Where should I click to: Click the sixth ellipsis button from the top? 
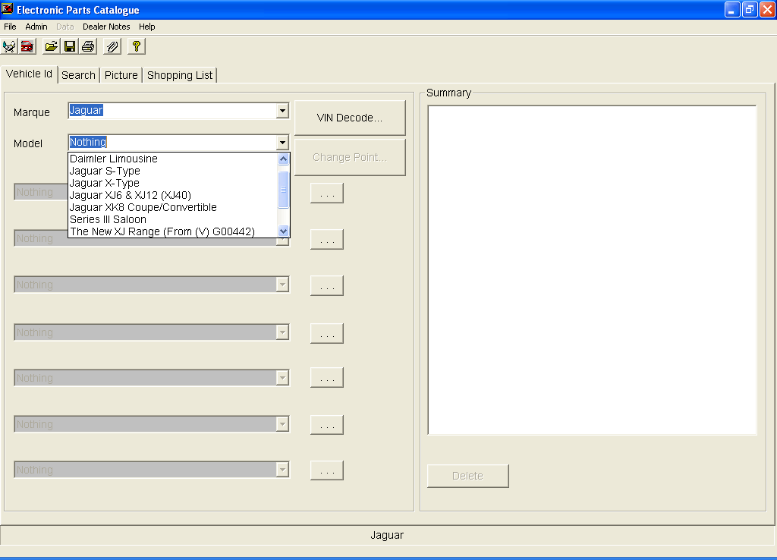click(x=327, y=425)
